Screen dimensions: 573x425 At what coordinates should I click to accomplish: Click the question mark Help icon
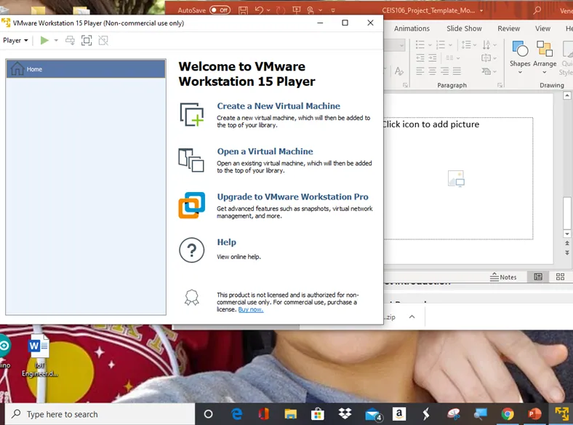click(191, 250)
